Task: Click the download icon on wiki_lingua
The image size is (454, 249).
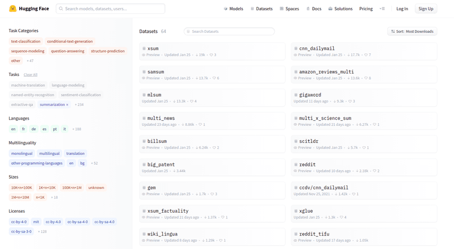Action: pos(203,240)
